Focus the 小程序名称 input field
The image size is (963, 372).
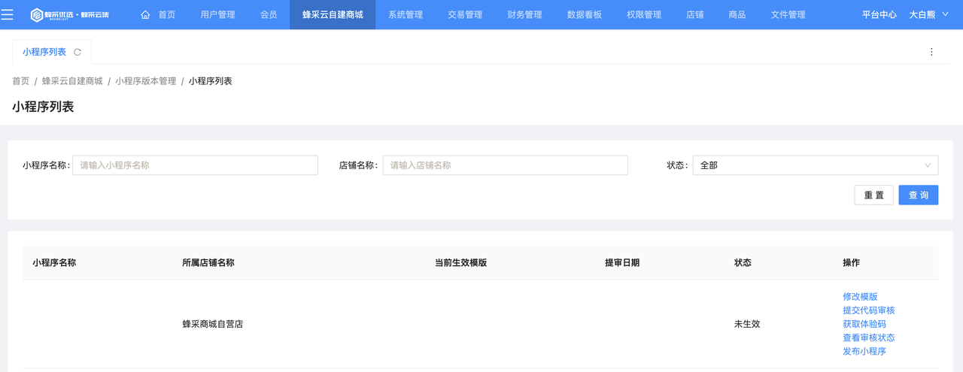coord(195,165)
